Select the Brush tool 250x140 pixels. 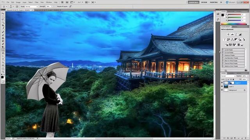coord(3,35)
